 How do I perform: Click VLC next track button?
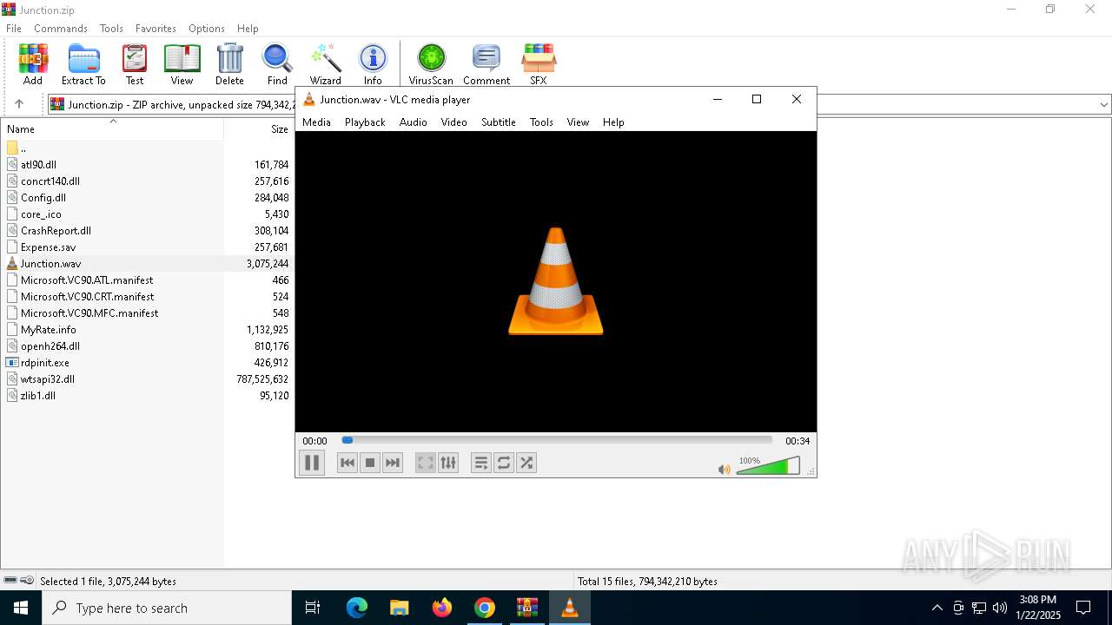pyautogui.click(x=393, y=463)
